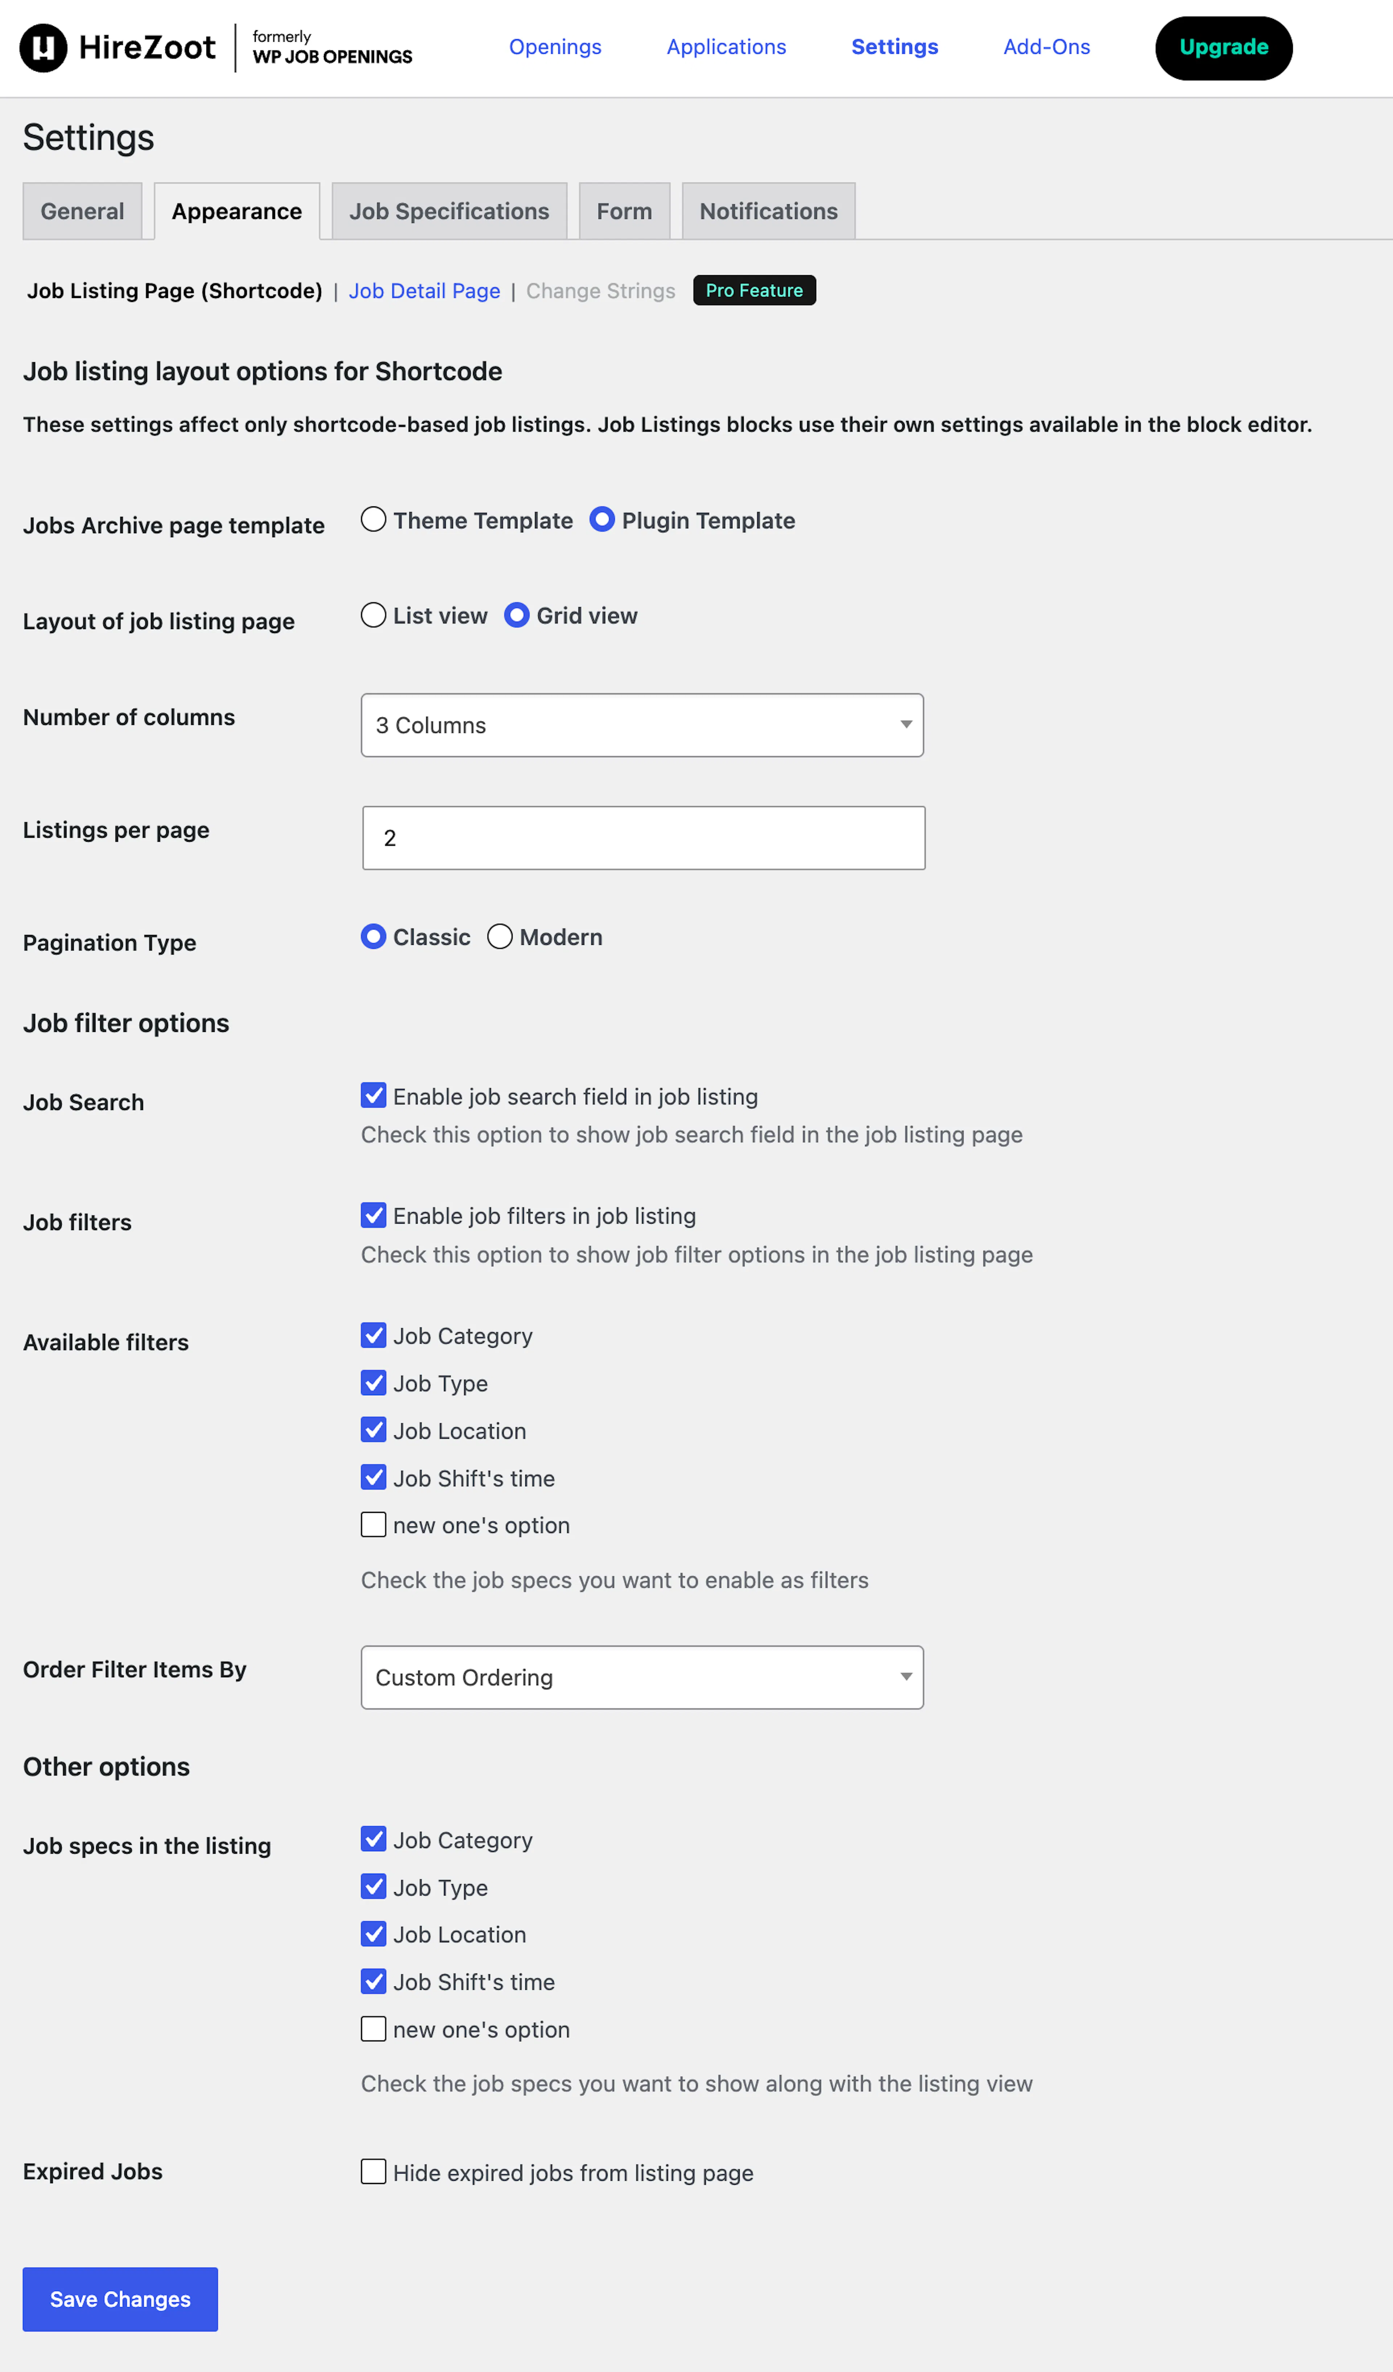Save Changes to the settings

[120, 2299]
